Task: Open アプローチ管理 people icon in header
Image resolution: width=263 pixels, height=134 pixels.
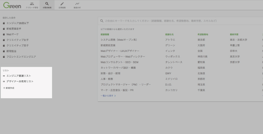Action: pos(32,4)
